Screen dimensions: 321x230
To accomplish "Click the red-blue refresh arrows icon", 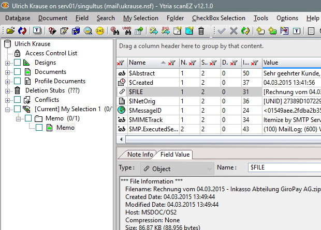I will point(22,31).
